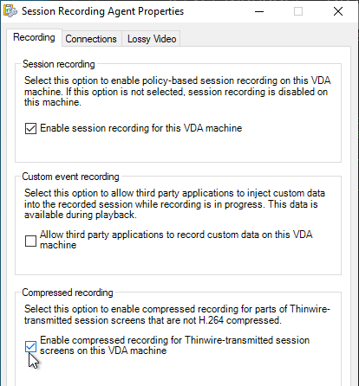
Task: Uncheck the Enable session recording checkbox
Action: (x=30, y=128)
